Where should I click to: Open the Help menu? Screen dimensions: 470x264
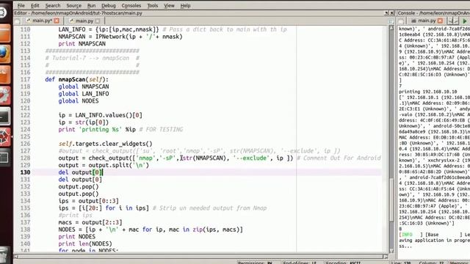[185, 5]
